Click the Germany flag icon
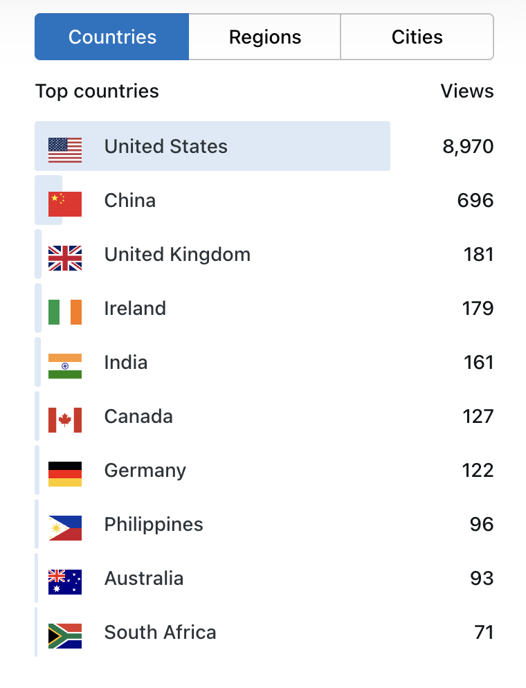The image size is (526, 688). [65, 473]
